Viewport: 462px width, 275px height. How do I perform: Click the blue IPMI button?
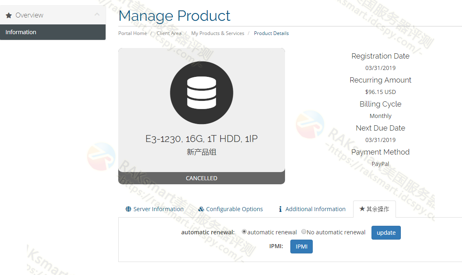[301, 247]
